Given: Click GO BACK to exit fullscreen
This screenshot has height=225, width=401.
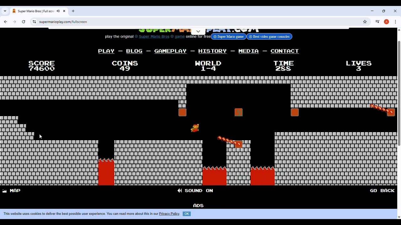Looking at the screenshot, I should click(x=382, y=191).
